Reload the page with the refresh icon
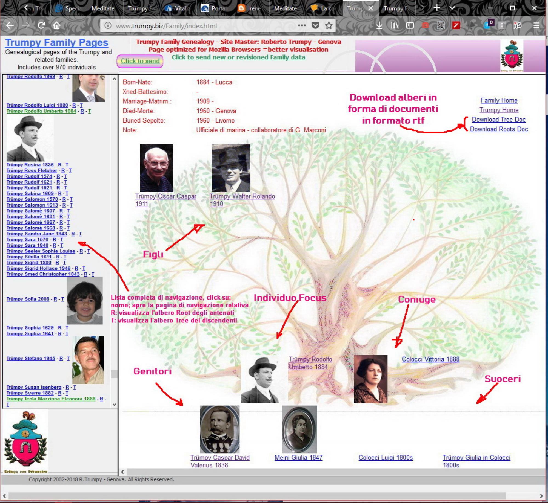This screenshot has width=548, height=503. 41,25
